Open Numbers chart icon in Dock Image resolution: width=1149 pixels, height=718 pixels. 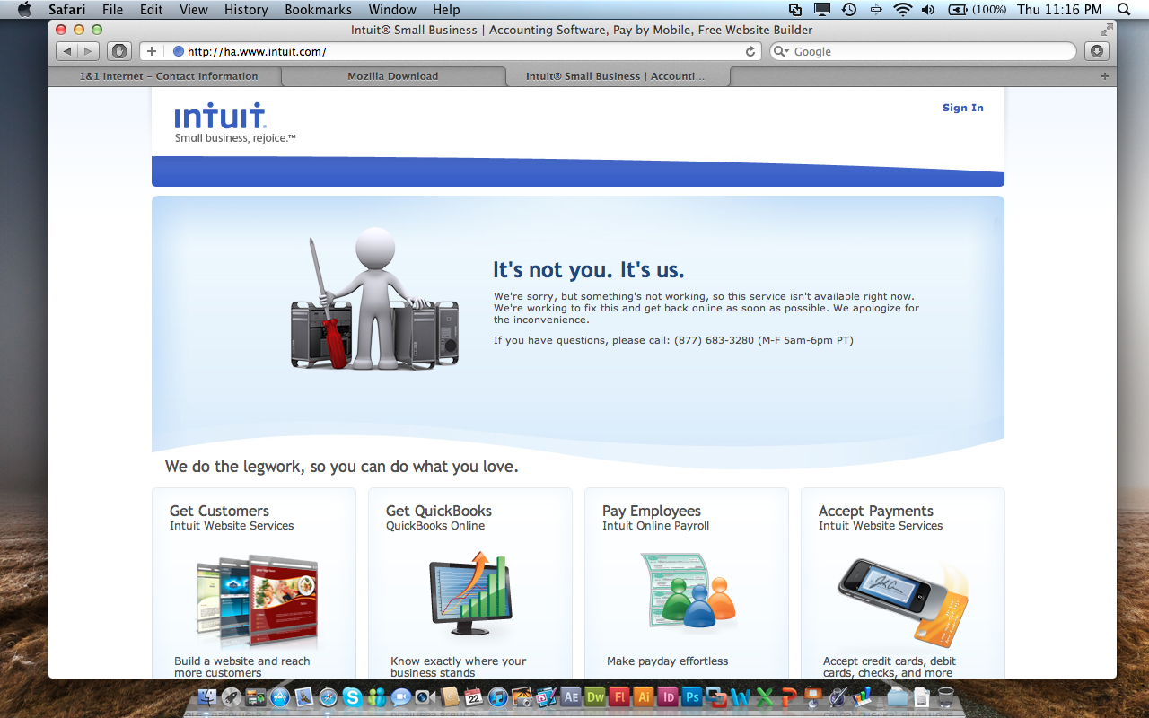coord(862,696)
